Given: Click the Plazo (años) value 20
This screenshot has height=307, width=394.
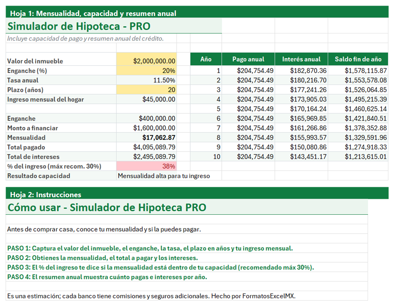Looking at the screenshot, I should pyautogui.click(x=147, y=90).
